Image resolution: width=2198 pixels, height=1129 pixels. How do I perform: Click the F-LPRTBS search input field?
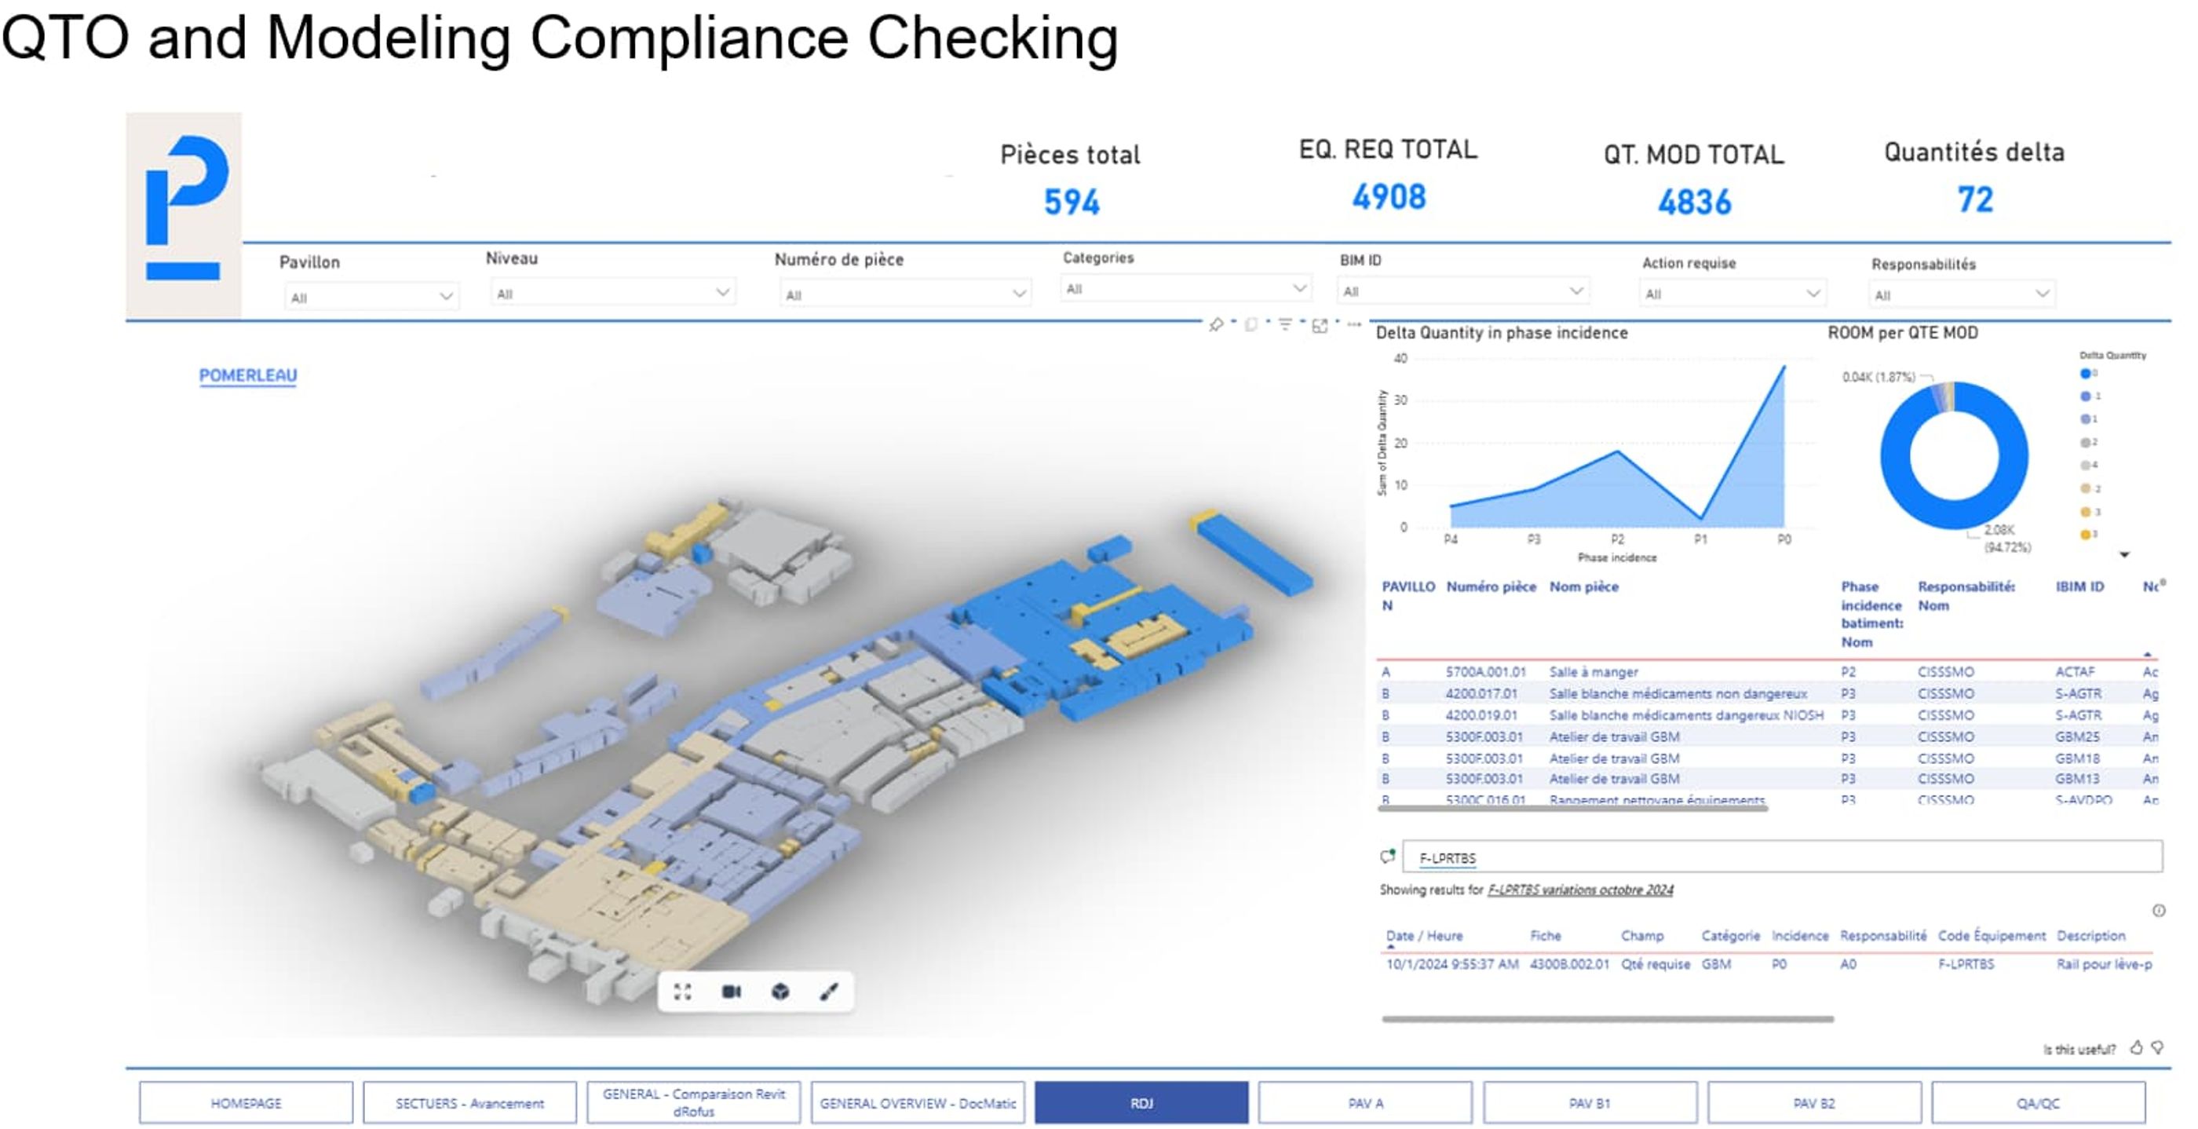[x=1782, y=857]
